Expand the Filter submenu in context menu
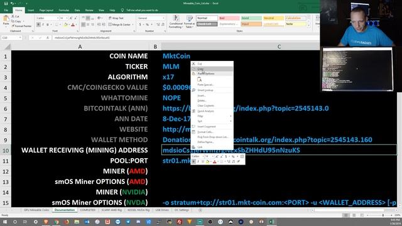 (x=212, y=116)
